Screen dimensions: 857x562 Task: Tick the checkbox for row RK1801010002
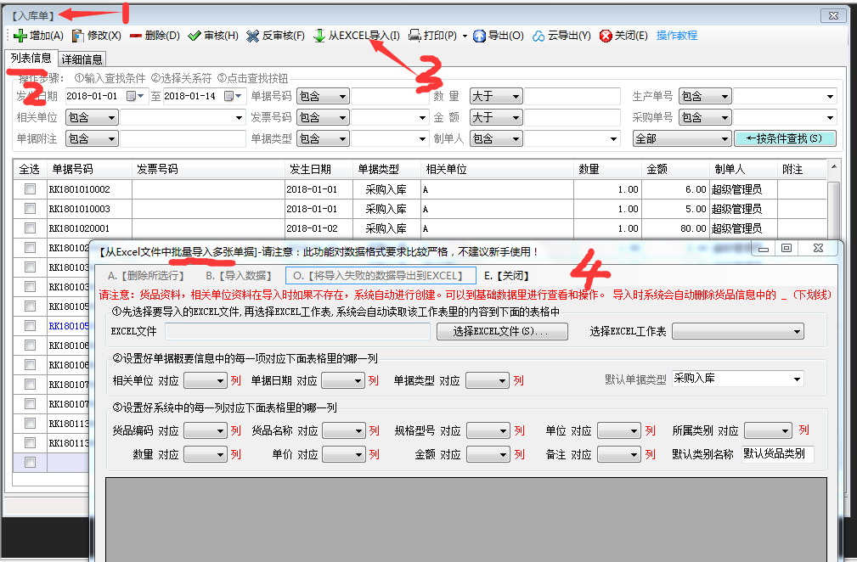(x=30, y=189)
